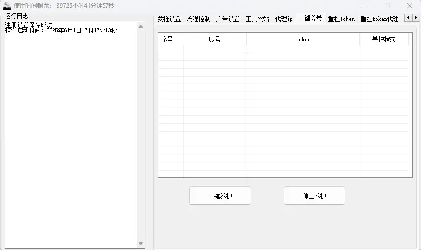421x250 pixels.
Task: Click the 运行日志 label
Action: point(16,16)
